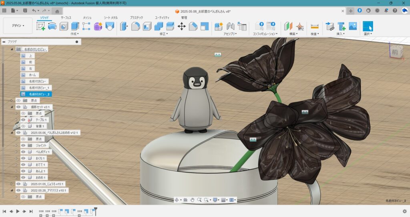Toggle visibility of 2025.01.05_じょうろ v15:1

[x=18, y=184]
